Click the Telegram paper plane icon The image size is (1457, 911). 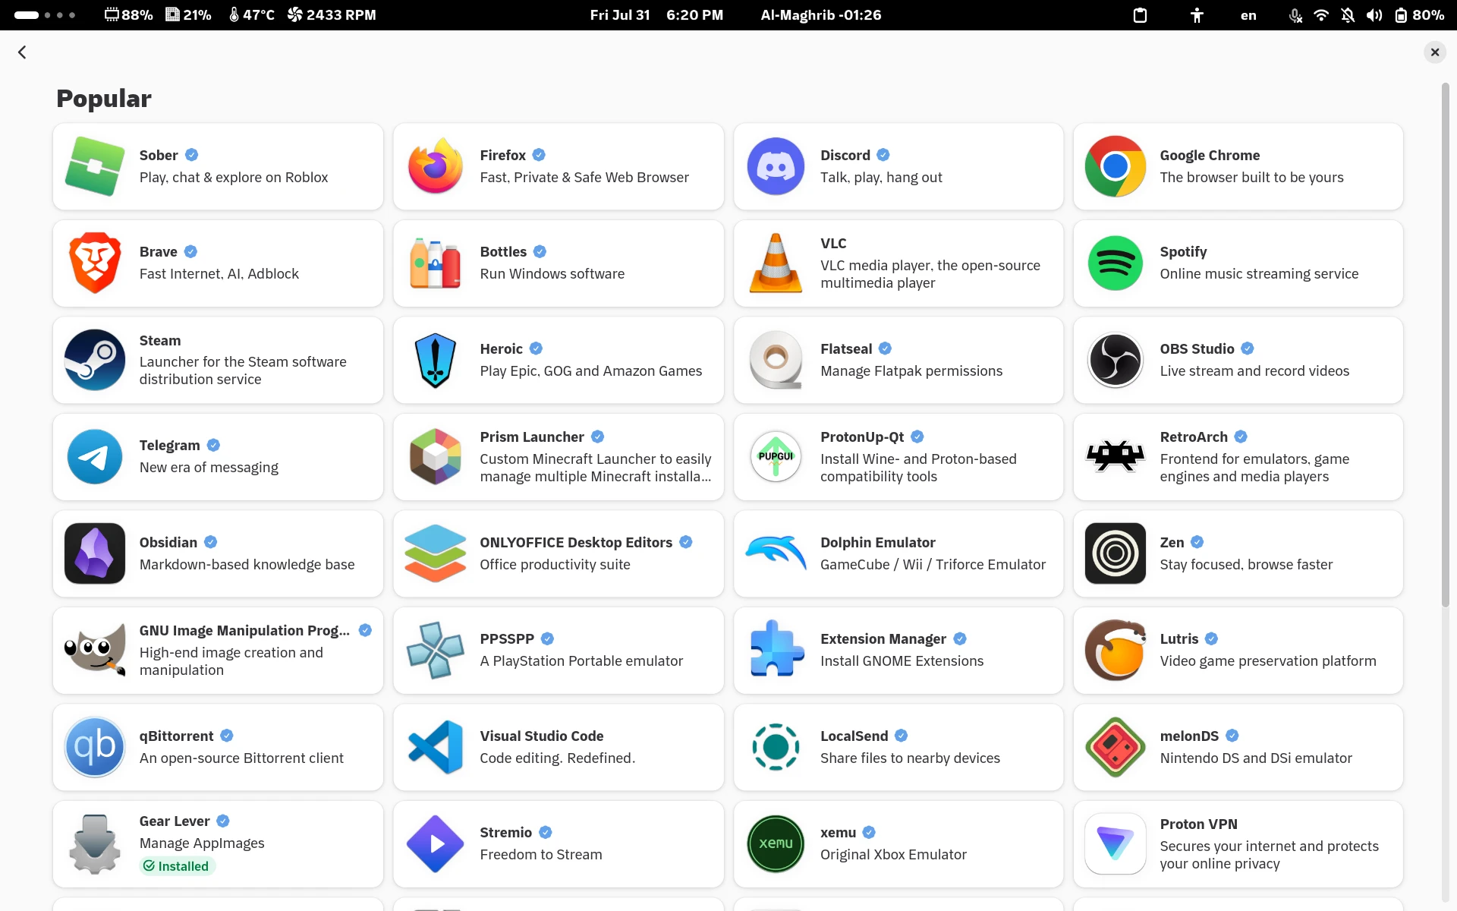(95, 457)
